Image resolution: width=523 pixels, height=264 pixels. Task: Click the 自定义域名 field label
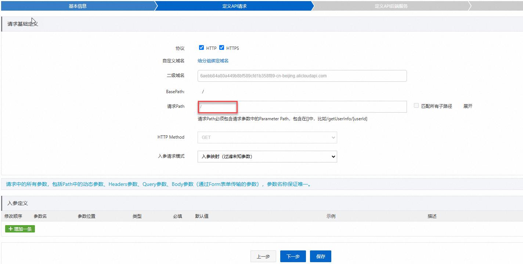coord(173,61)
